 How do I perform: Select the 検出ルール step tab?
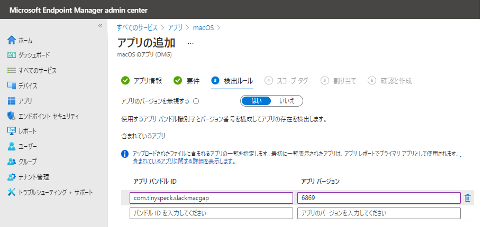[x=232, y=81]
